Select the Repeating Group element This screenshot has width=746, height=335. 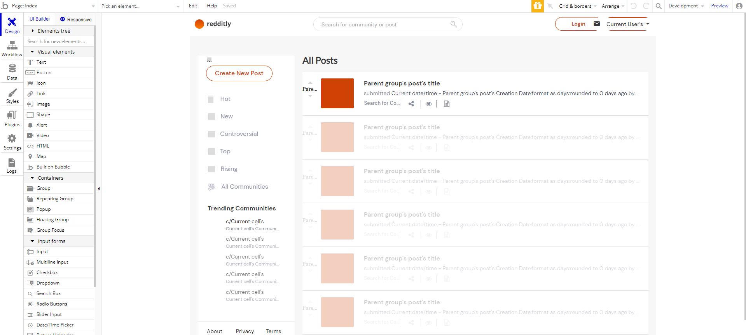pyautogui.click(x=59, y=199)
